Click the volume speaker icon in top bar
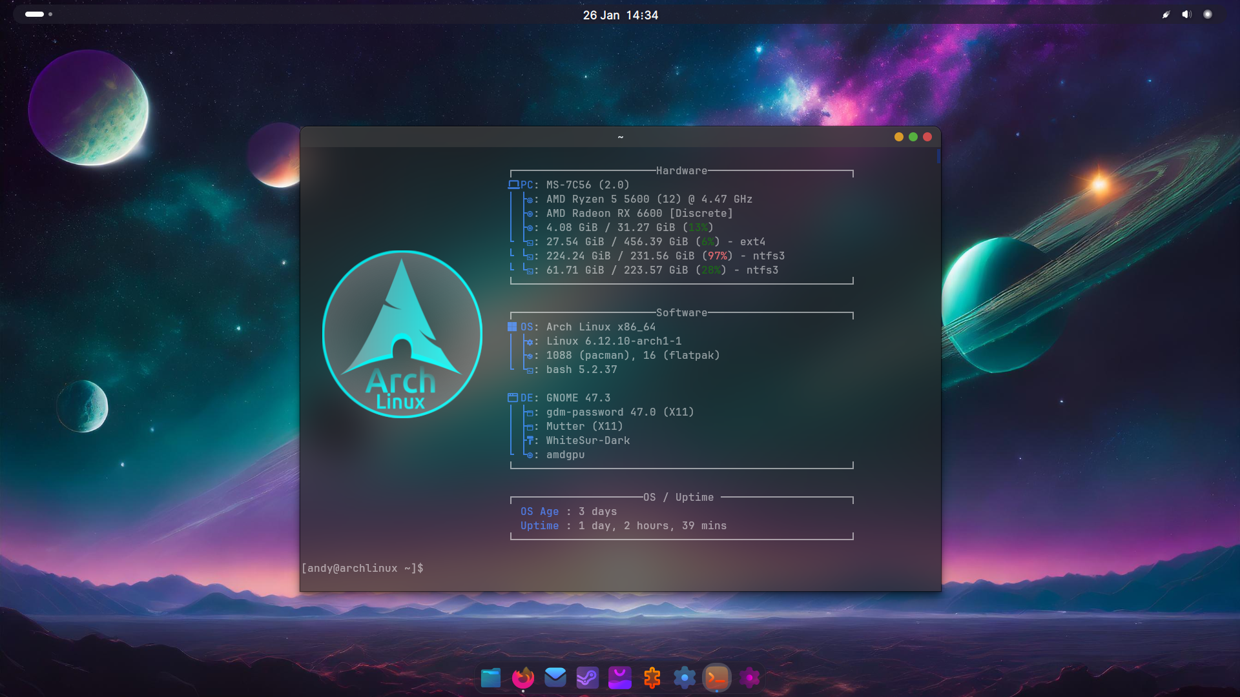 [x=1186, y=14]
